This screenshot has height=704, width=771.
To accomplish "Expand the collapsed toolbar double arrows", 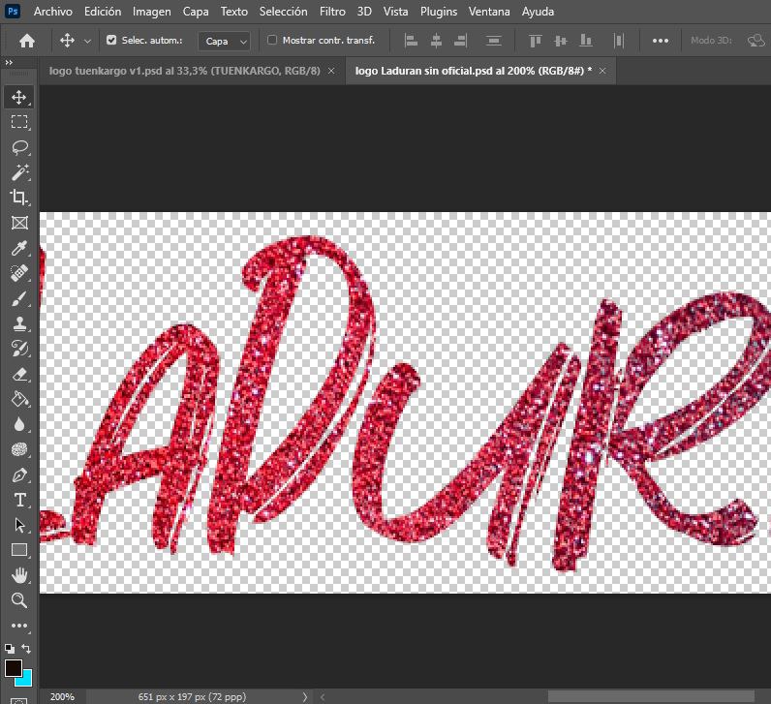I will point(9,62).
